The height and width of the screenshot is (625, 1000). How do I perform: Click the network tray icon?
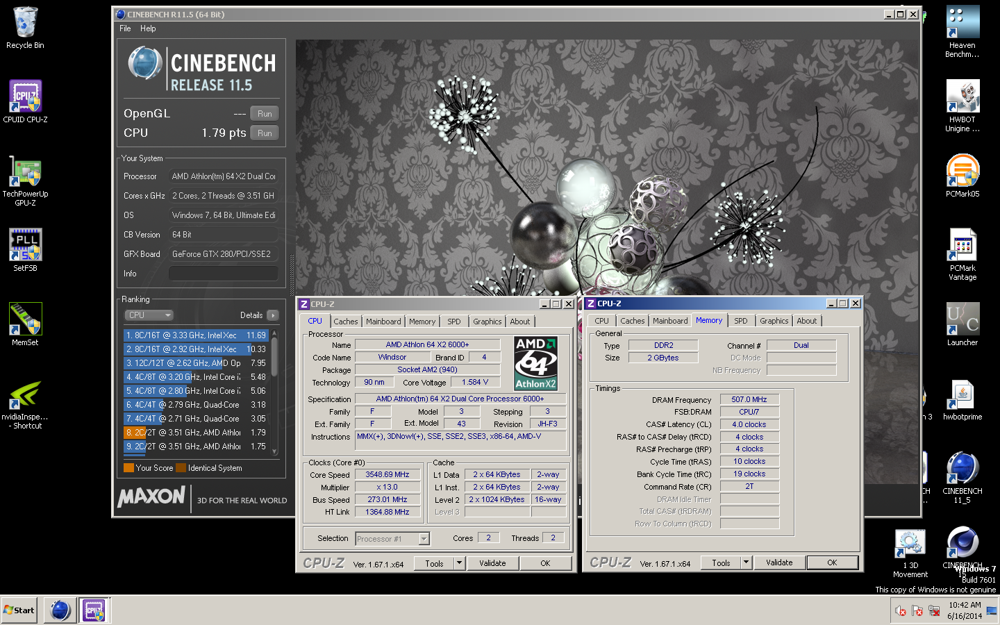click(x=934, y=611)
